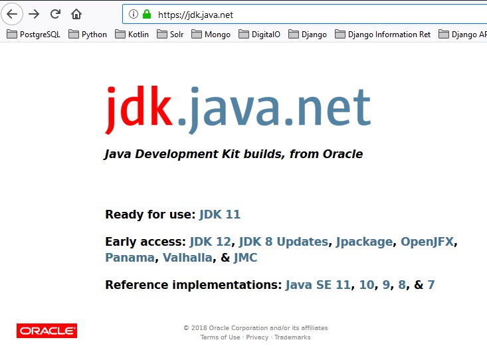Click the green padlock security icon

point(147,14)
